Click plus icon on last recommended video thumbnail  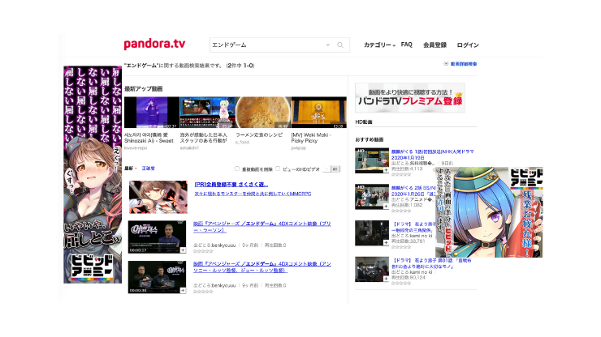[x=385, y=278]
